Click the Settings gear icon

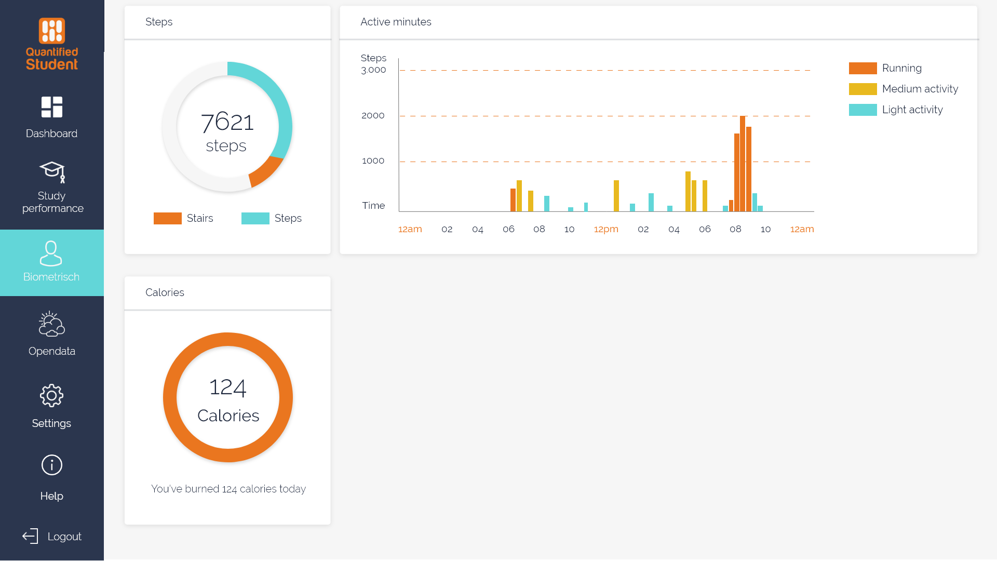click(x=51, y=395)
